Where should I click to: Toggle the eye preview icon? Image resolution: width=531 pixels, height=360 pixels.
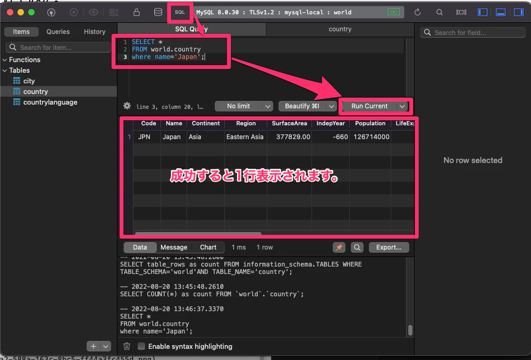click(x=94, y=13)
